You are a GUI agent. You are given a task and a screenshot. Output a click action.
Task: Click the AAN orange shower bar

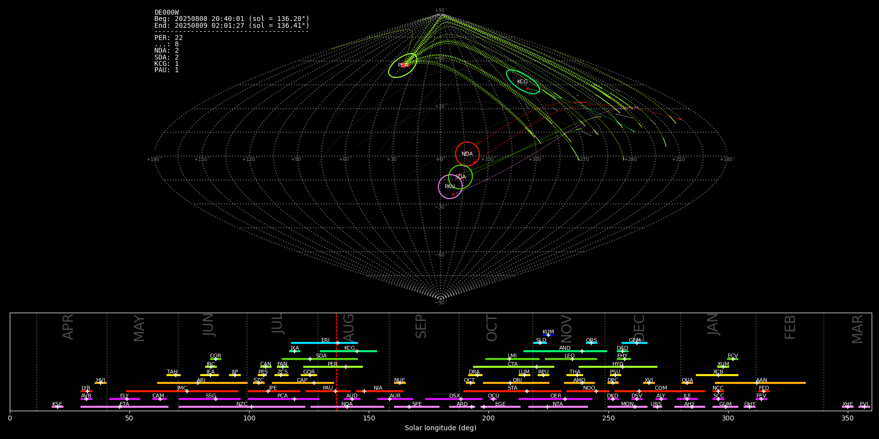click(x=760, y=383)
